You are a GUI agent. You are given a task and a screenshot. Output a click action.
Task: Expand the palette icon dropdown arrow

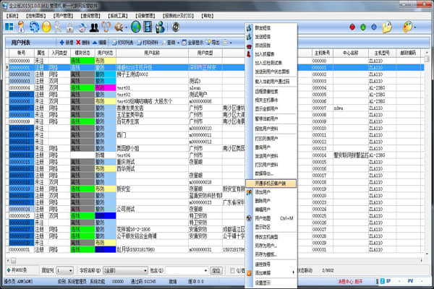pos(415,27)
